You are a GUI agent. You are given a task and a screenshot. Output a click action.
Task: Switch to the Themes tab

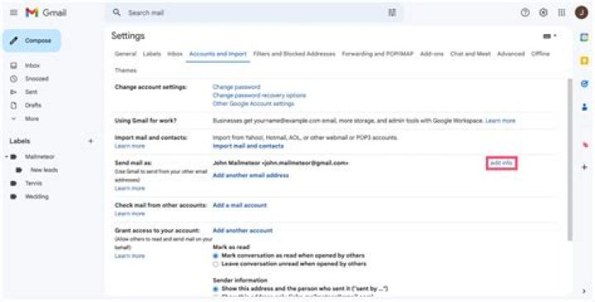[x=126, y=70]
